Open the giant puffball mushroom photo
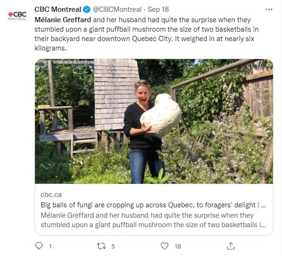 [x=154, y=121]
